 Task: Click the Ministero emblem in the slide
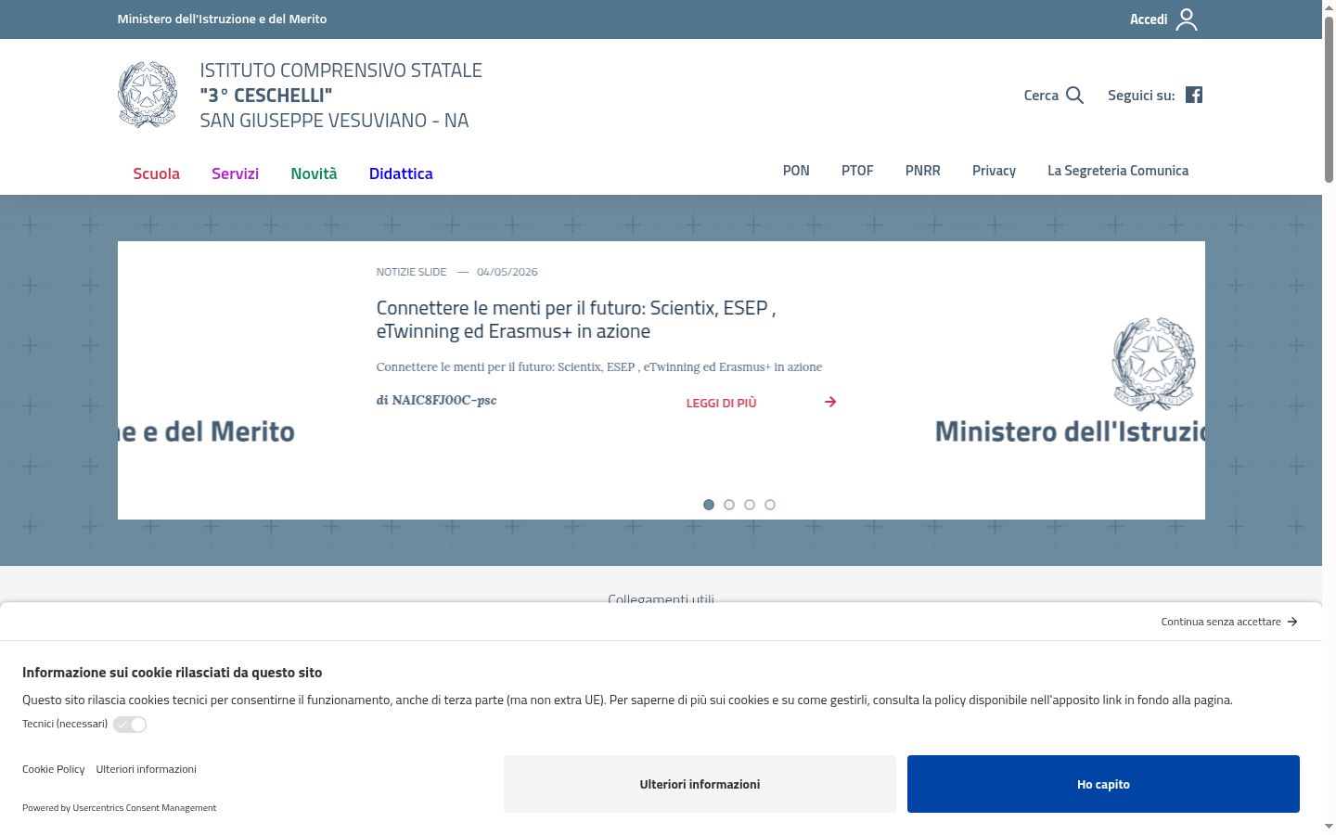[1153, 364]
